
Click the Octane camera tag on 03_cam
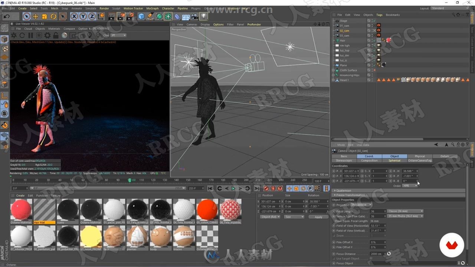pos(379,35)
